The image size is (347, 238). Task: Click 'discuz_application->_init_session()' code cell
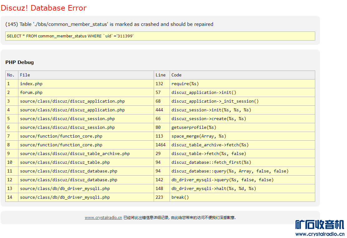click(x=242, y=101)
